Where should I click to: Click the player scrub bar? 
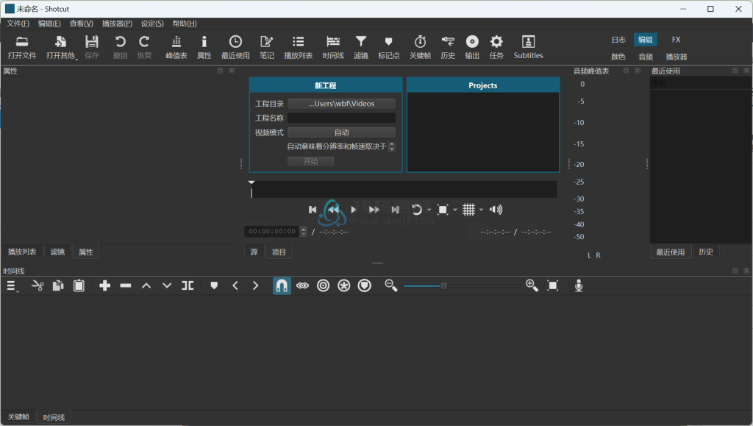(403, 190)
